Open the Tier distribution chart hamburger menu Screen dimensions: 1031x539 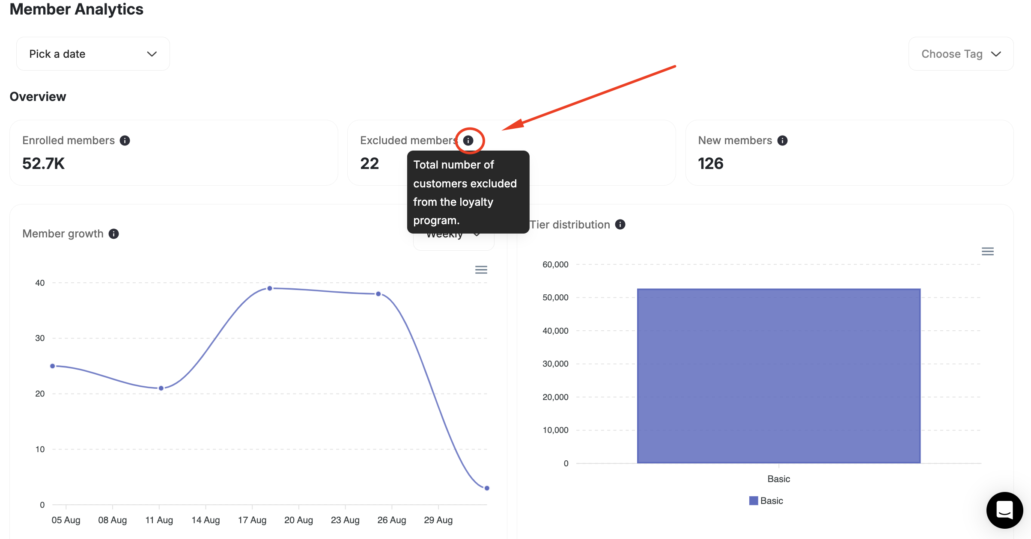click(x=988, y=251)
